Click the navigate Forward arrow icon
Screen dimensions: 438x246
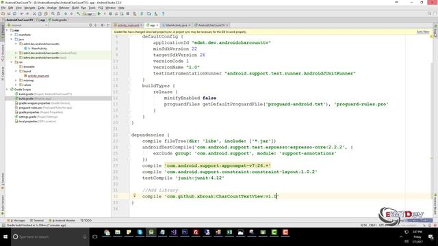pos(71,14)
